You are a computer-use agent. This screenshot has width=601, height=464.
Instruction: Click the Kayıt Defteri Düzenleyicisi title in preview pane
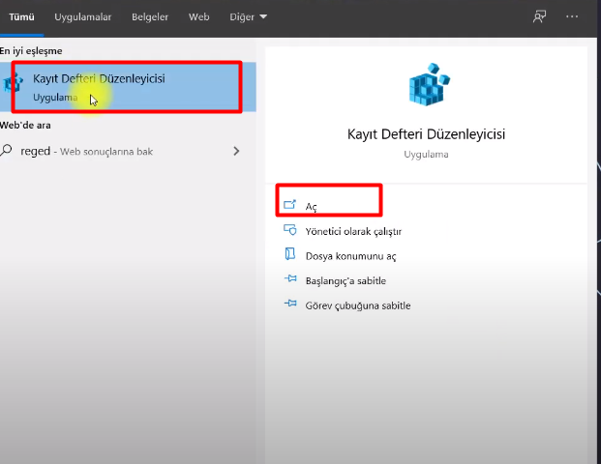coord(426,134)
